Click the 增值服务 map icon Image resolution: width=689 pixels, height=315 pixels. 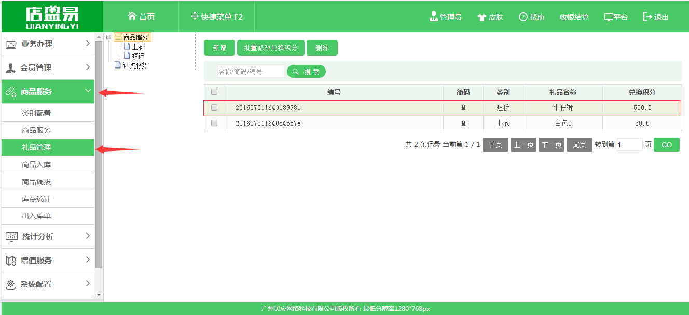click(x=11, y=261)
